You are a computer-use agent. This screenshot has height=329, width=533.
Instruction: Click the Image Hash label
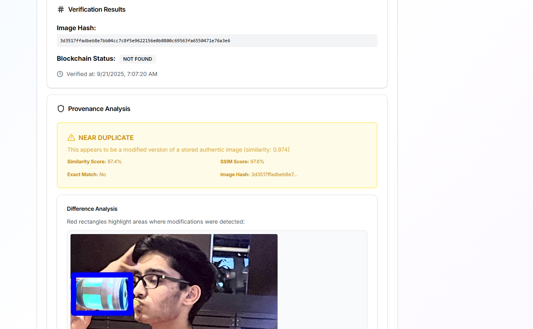click(x=77, y=28)
